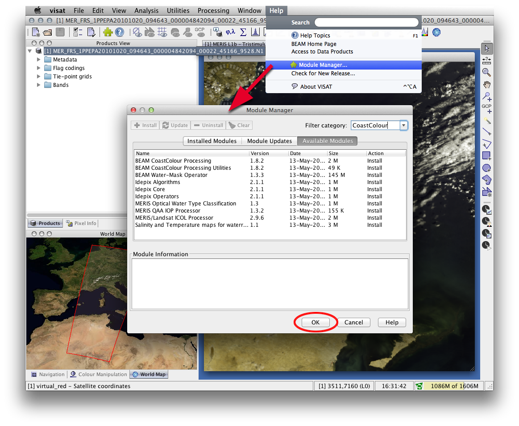Sort modules by the Version column header

point(269,153)
